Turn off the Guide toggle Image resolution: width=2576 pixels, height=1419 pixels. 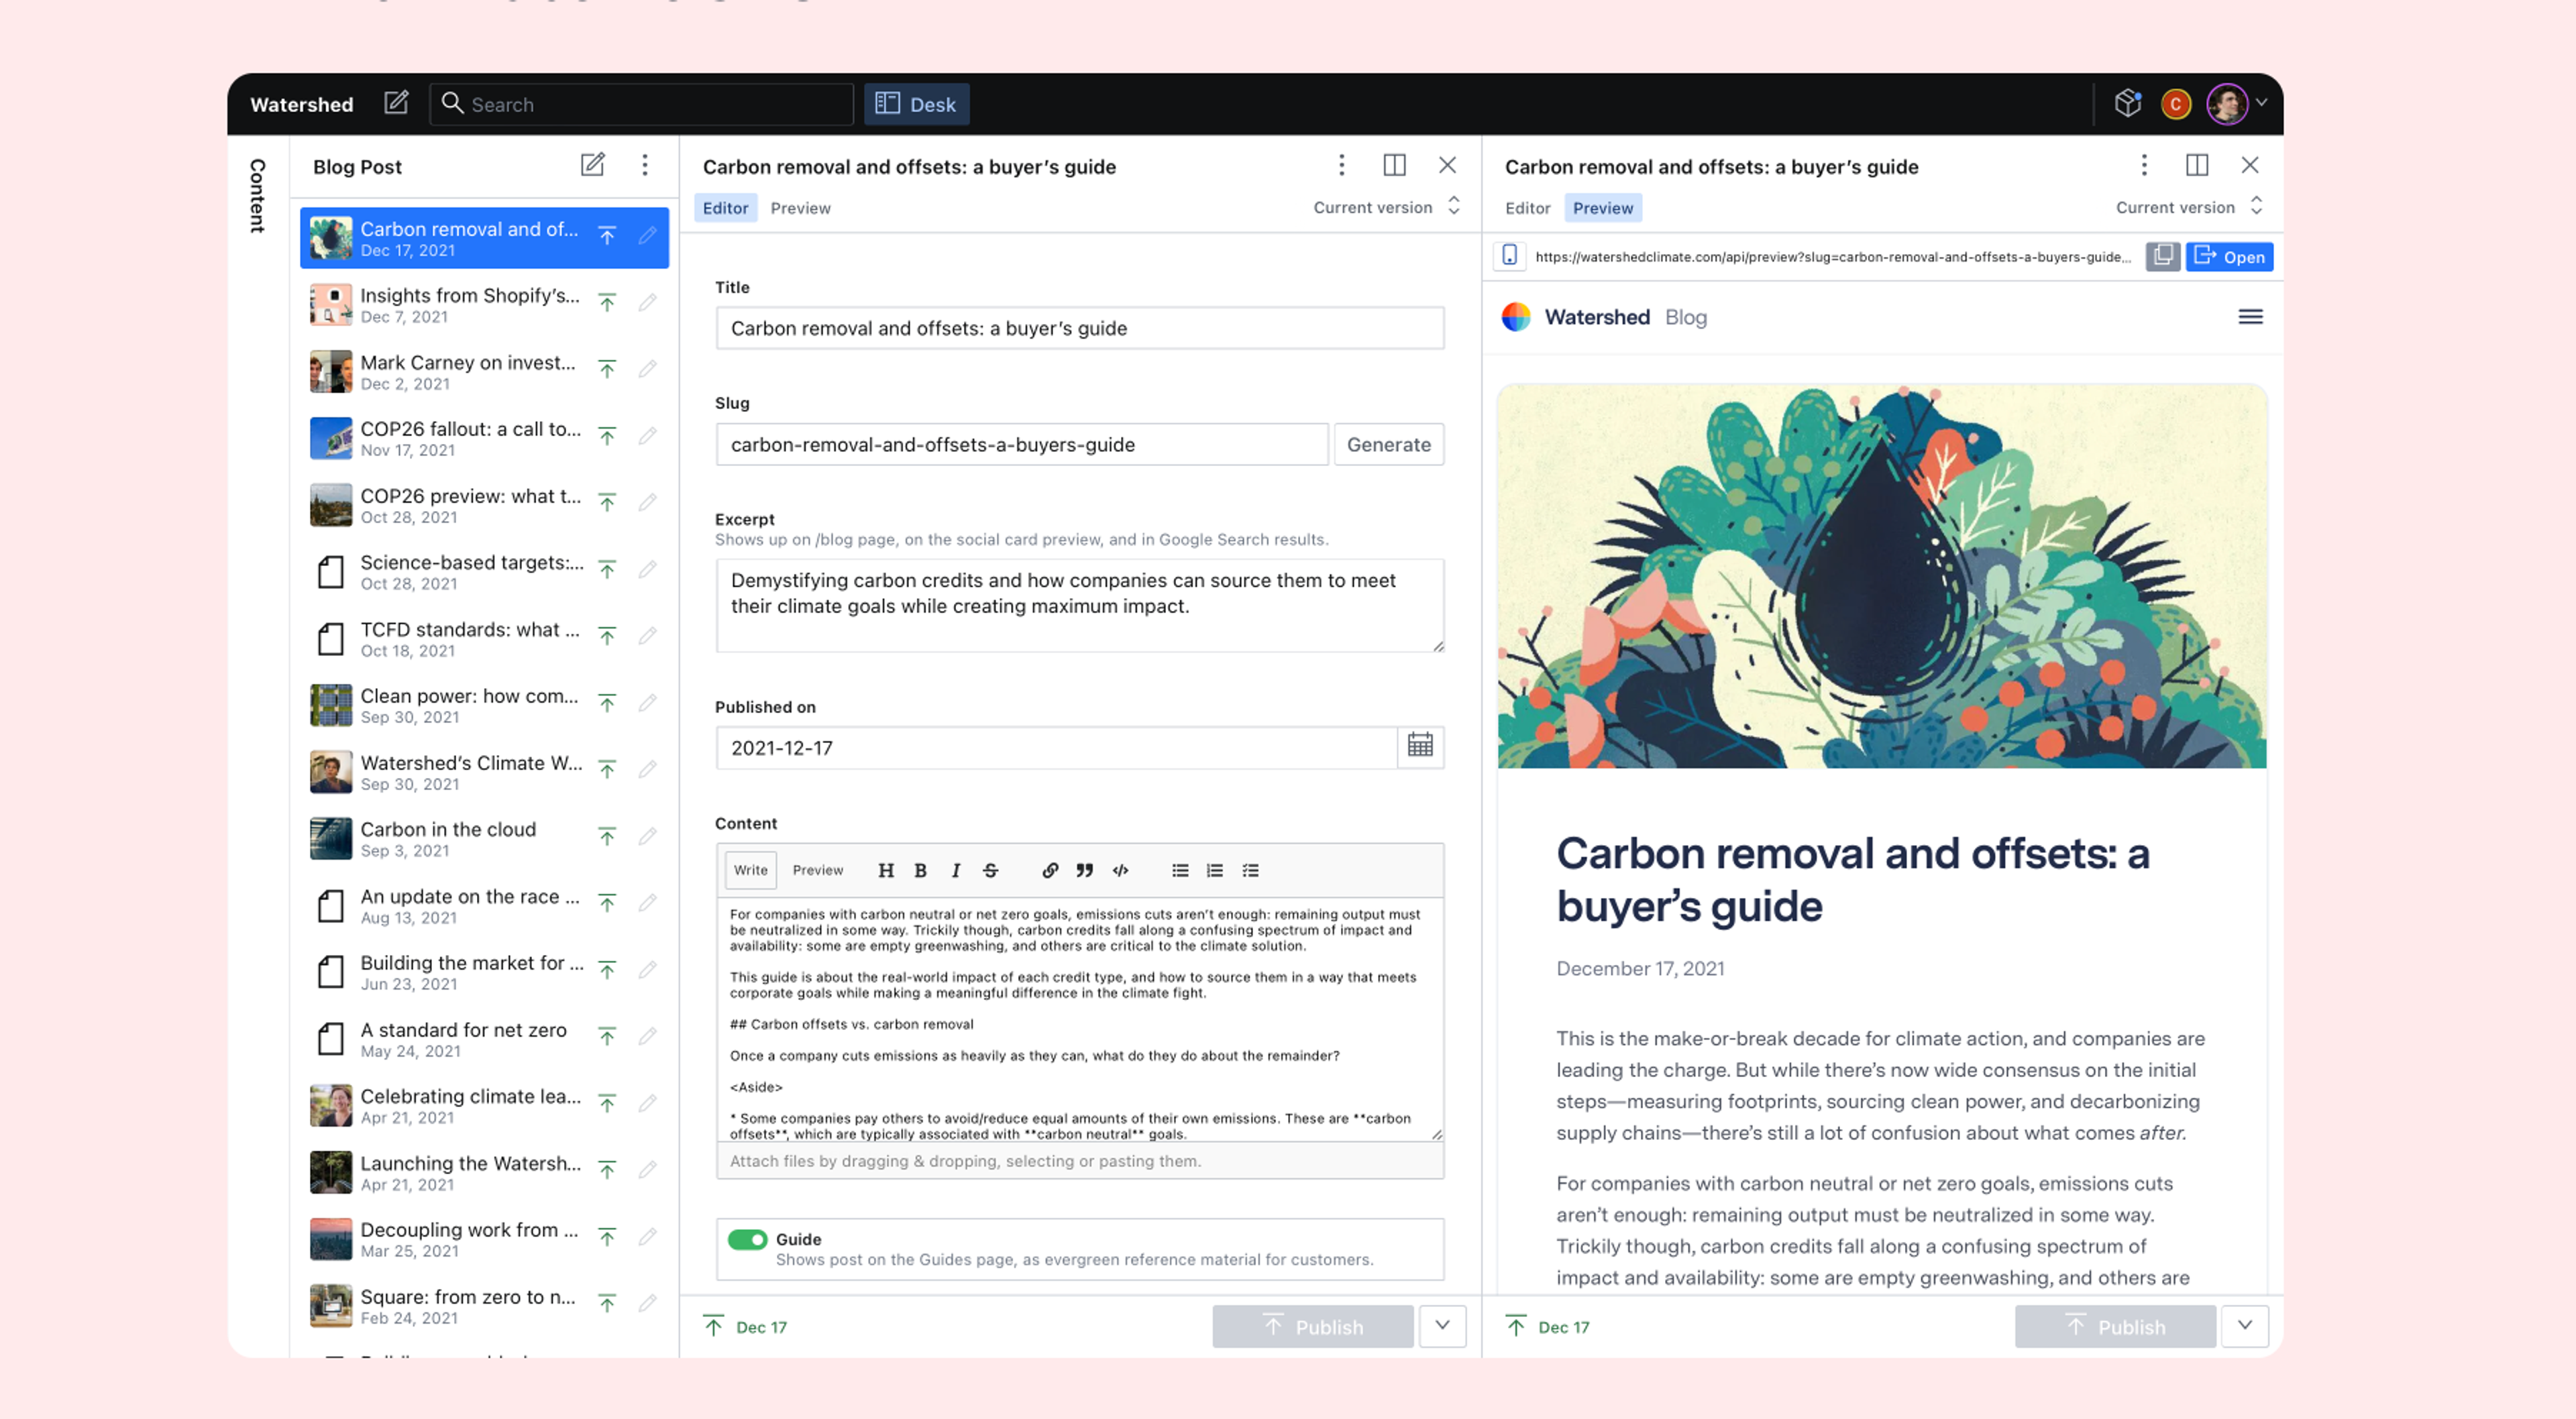point(747,1239)
